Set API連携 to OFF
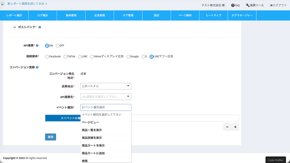Image resolution: width=290 pixels, height=163 pixels. [x=58, y=46]
